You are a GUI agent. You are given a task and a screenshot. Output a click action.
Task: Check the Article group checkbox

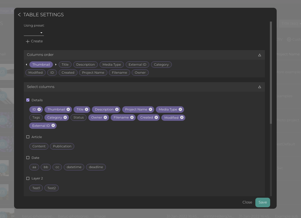28,137
